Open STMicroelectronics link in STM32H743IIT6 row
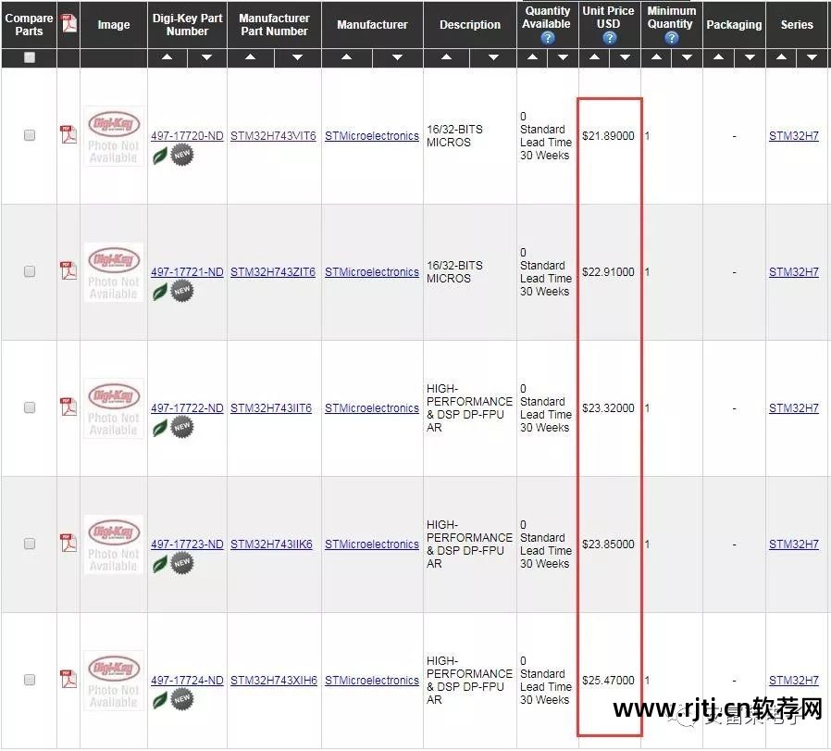831x751 pixels. 371,407
